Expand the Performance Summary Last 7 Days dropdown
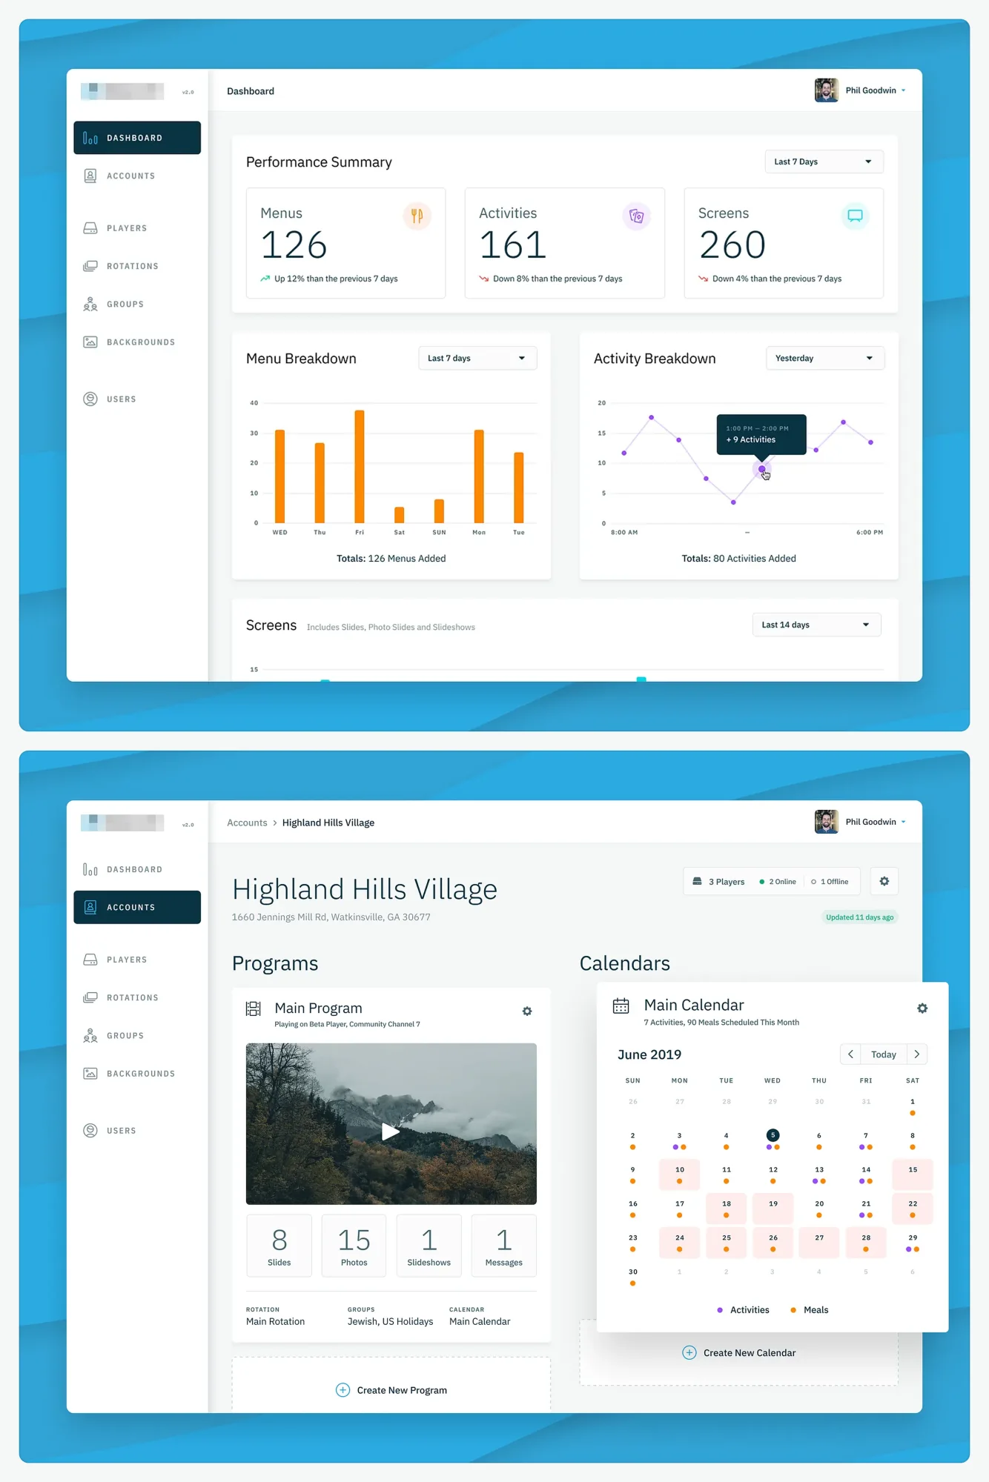Viewport: 989px width, 1482px height. 824,162
